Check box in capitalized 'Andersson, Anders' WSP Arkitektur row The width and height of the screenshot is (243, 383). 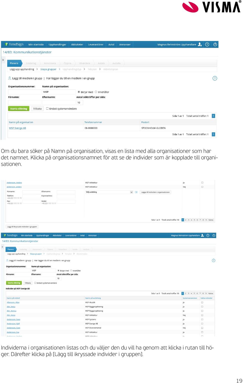click(202, 183)
